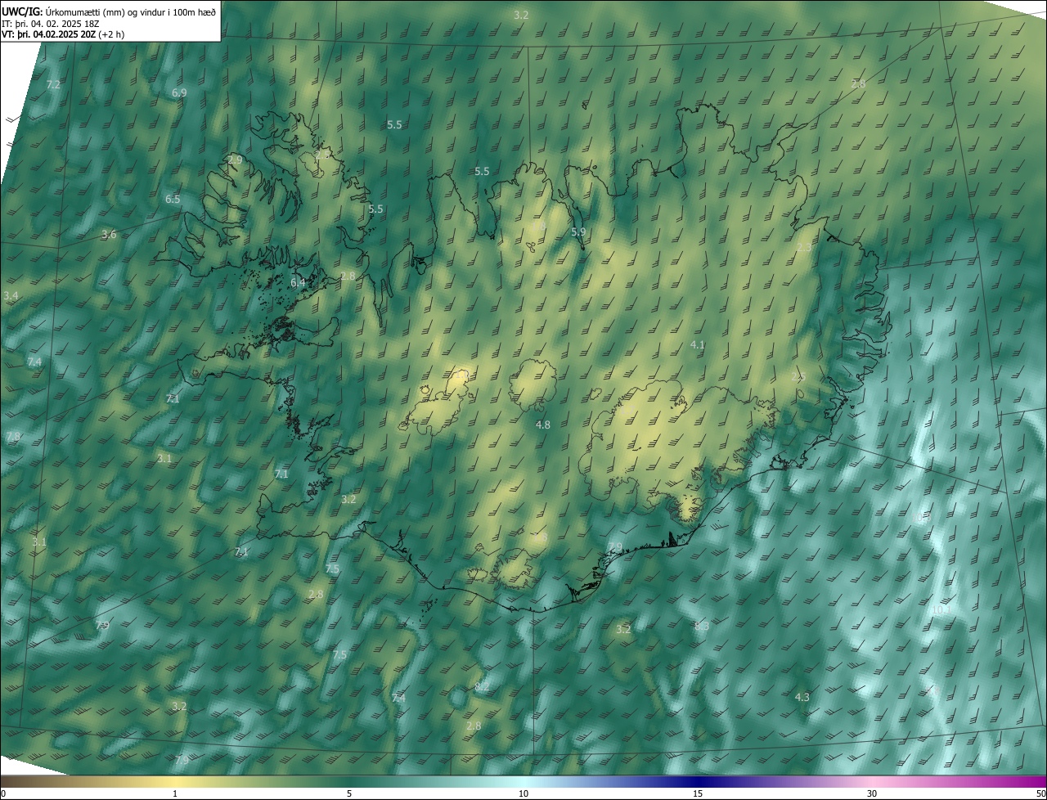Click the 7.2 value label on the map
Viewport: 1047px width, 800px height.
[54, 84]
